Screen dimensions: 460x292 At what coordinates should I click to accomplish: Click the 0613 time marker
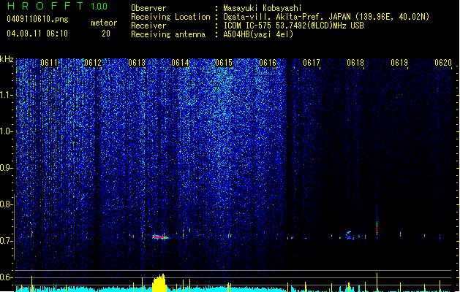tap(137, 63)
